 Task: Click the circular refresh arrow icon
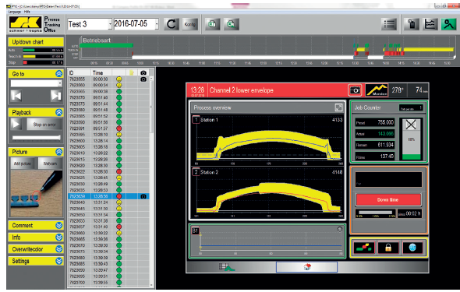coord(172,24)
